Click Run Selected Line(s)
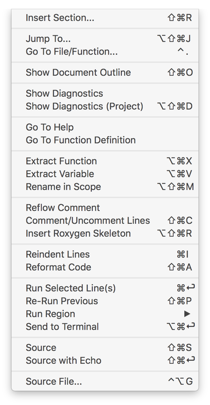The height and width of the screenshot is (405, 210). (105, 288)
